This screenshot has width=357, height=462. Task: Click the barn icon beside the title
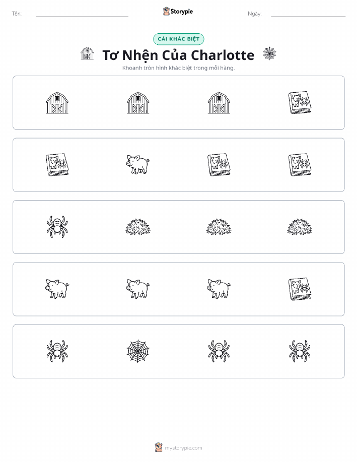(x=87, y=53)
